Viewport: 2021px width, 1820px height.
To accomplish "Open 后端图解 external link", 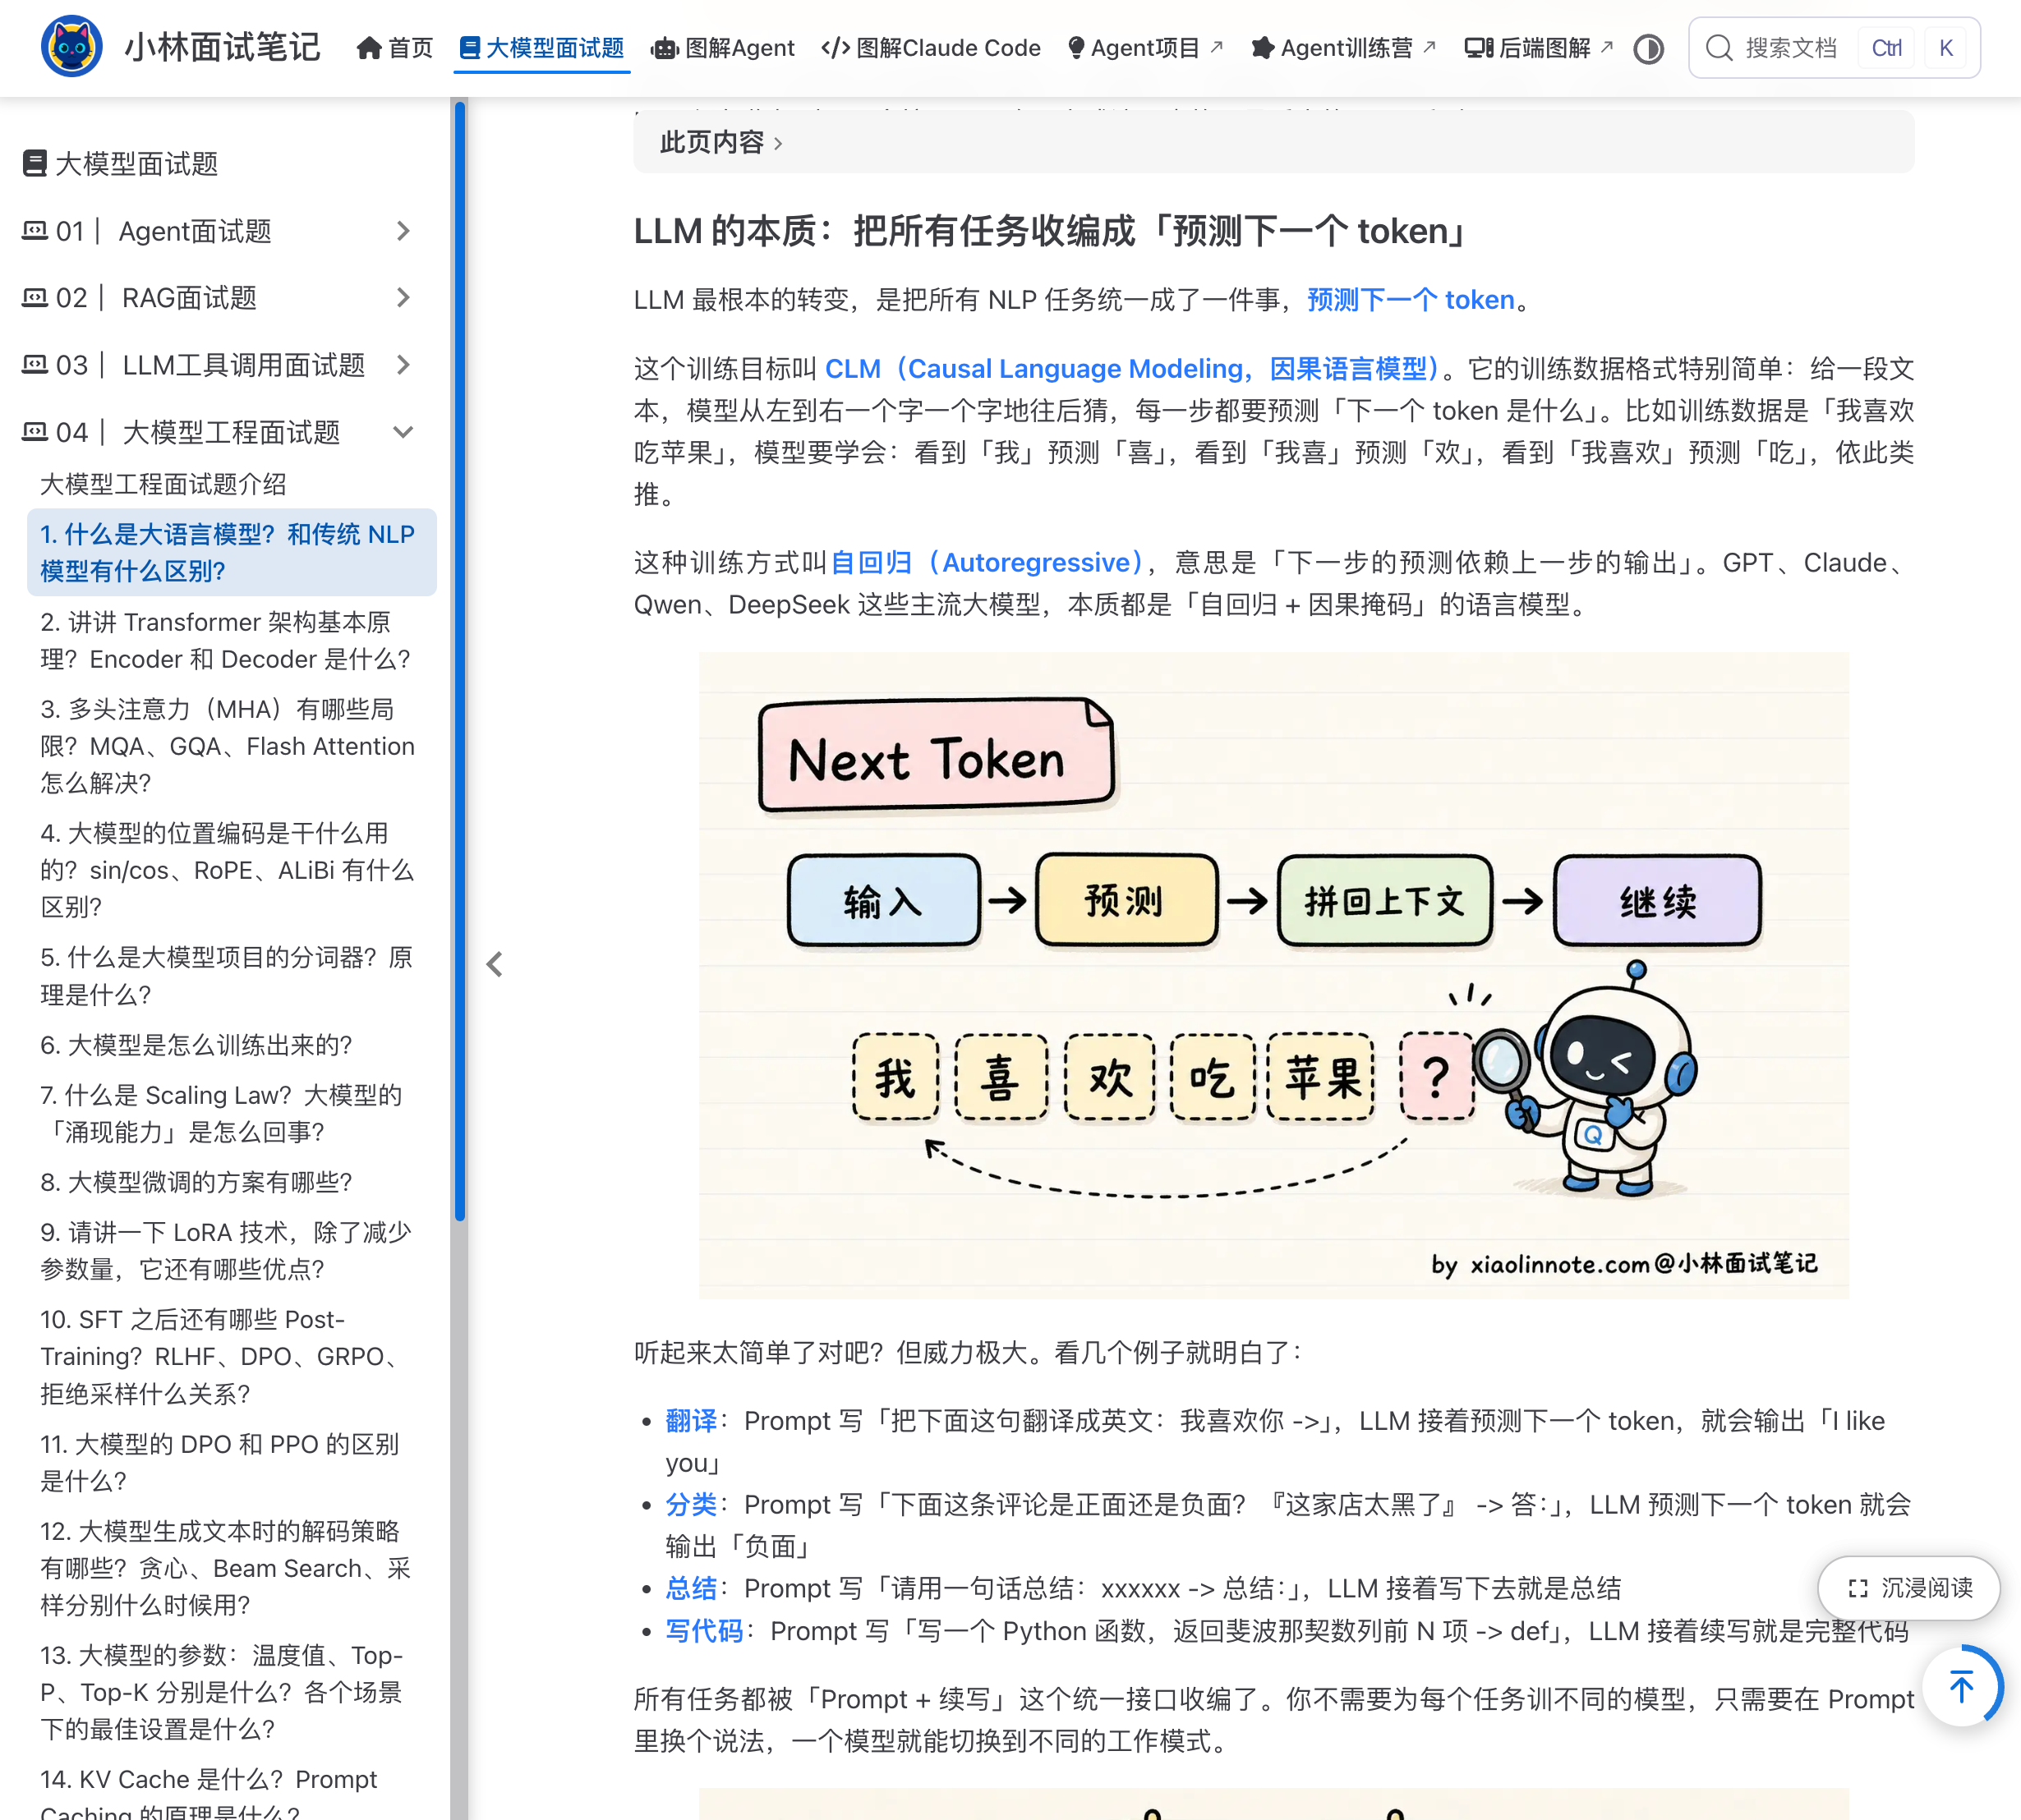I will point(1539,48).
